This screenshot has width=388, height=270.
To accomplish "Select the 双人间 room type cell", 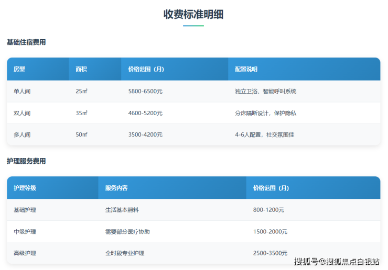I will [22, 113].
